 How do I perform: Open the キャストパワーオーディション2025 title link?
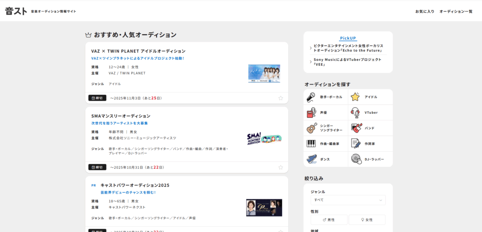pos(135,185)
